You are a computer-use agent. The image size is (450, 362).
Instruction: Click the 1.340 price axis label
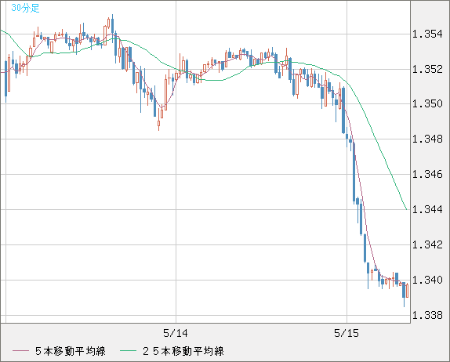pyautogui.click(x=427, y=280)
